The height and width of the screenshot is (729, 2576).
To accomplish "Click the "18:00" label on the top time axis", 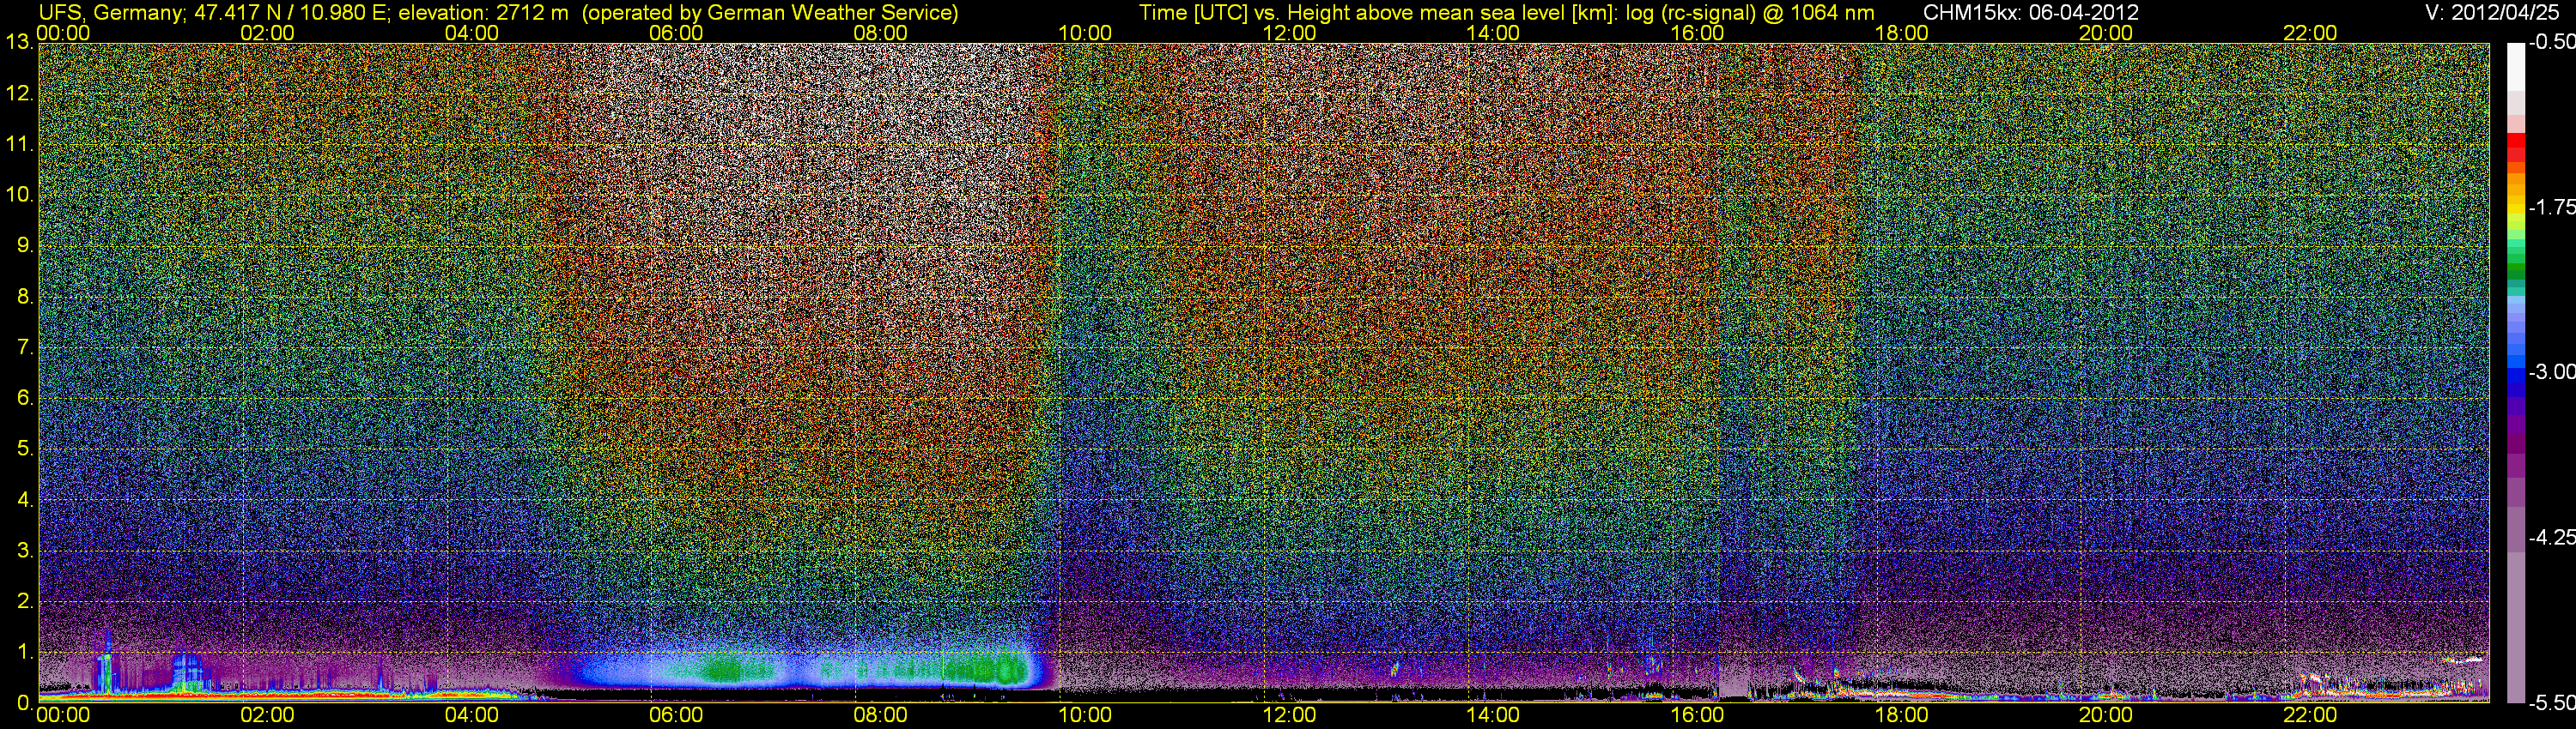I will pyautogui.click(x=1901, y=33).
